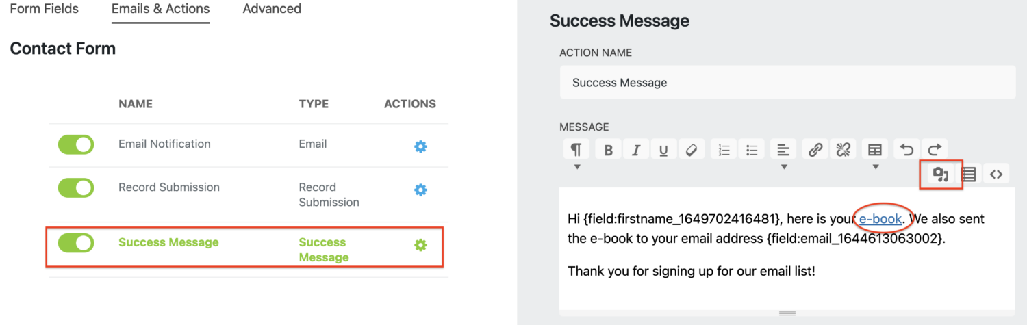Select the Emails & Actions tab
Viewport: 1027px width, 325px height.
[161, 9]
